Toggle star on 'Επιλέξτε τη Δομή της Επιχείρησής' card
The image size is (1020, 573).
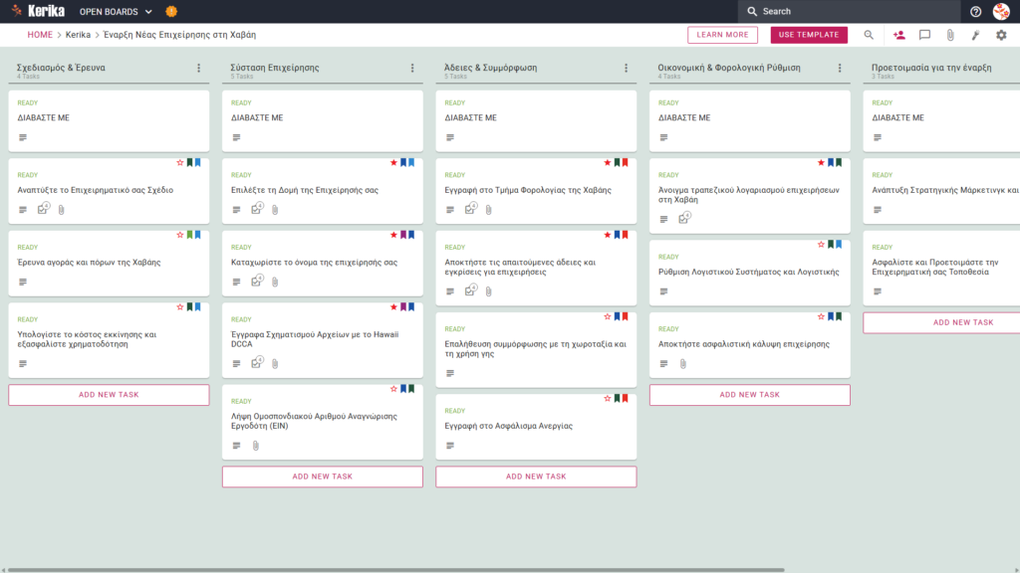[x=393, y=162]
